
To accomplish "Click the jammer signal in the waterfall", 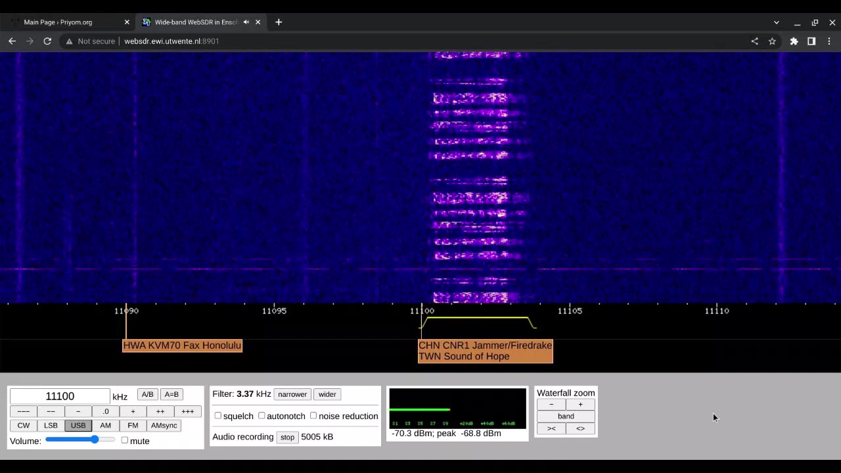I will (478, 177).
